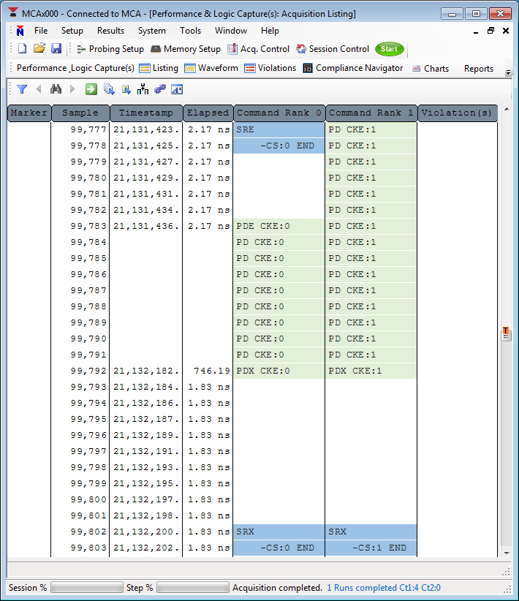The image size is (519, 601).
Task: Open Acq. Control panel
Action: pos(258,49)
